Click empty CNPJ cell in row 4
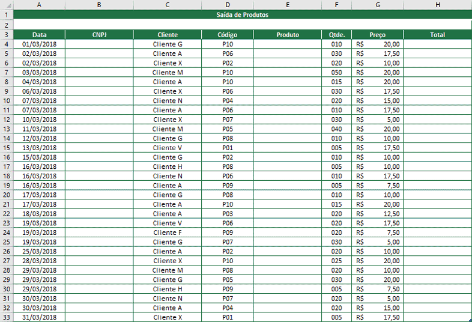Screen dimensions: 472x322 pos(99,44)
